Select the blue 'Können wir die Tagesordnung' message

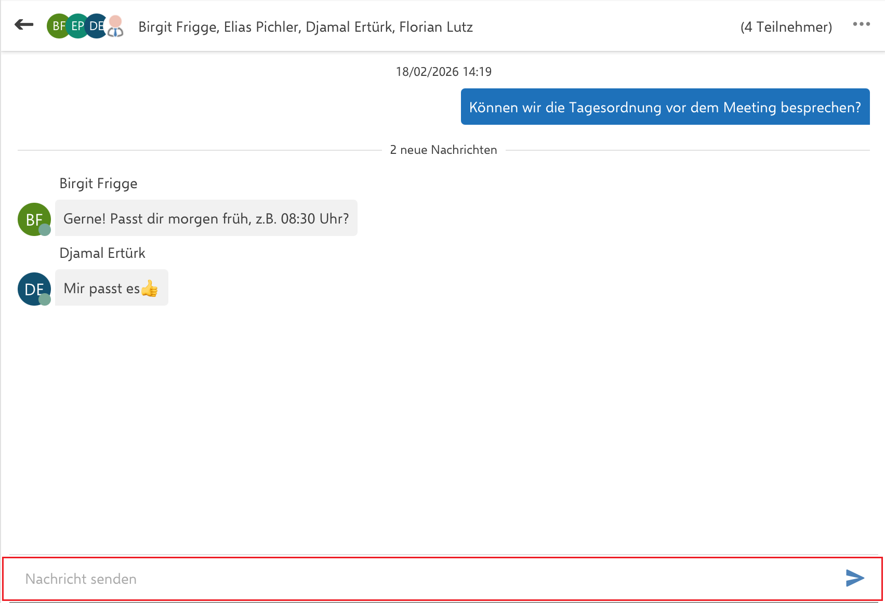pos(665,107)
